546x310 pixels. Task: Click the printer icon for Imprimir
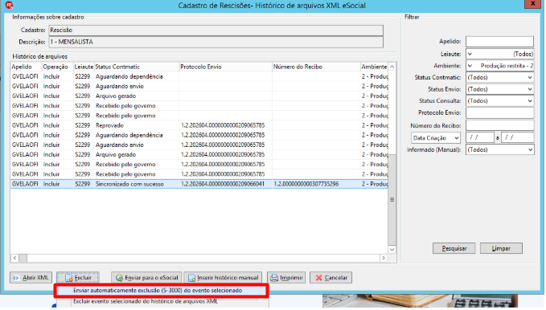(x=274, y=278)
